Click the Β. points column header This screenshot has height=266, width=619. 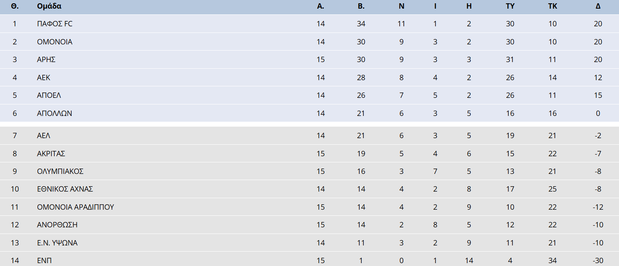point(361,6)
